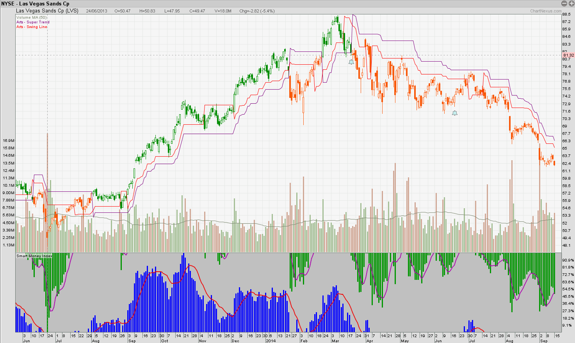Toggle the Arts - Super Trend indicator
The image size is (575, 343).
(33, 22)
